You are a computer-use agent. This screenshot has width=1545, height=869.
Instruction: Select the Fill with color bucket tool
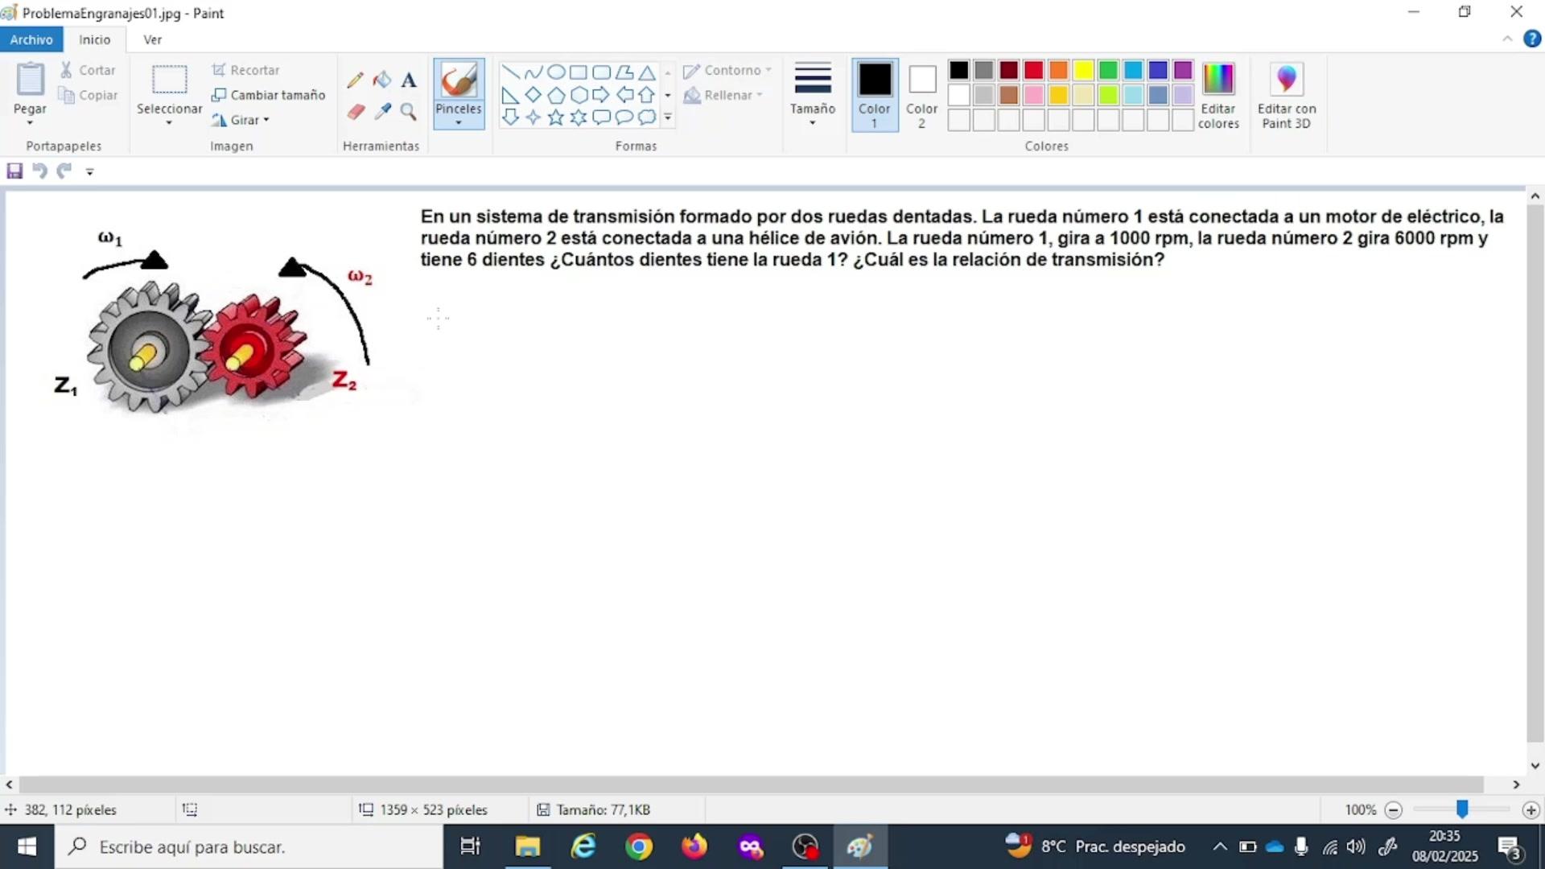click(382, 80)
